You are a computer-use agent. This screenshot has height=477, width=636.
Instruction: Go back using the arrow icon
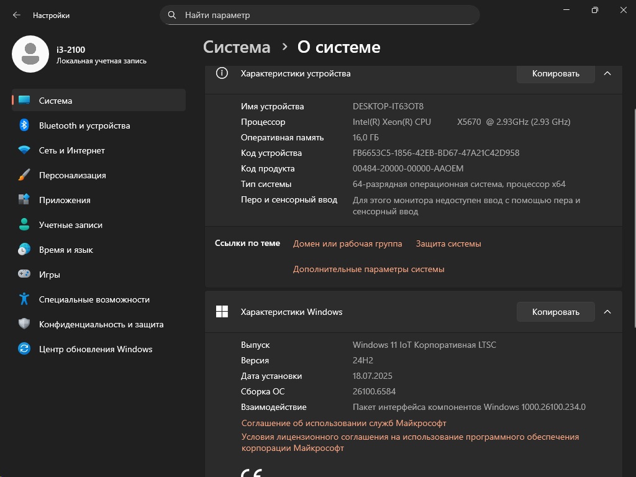point(17,15)
